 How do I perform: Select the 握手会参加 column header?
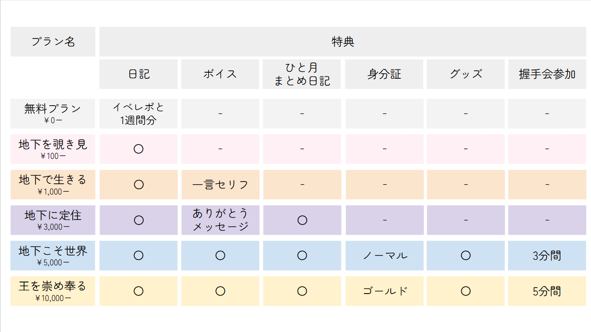click(547, 74)
